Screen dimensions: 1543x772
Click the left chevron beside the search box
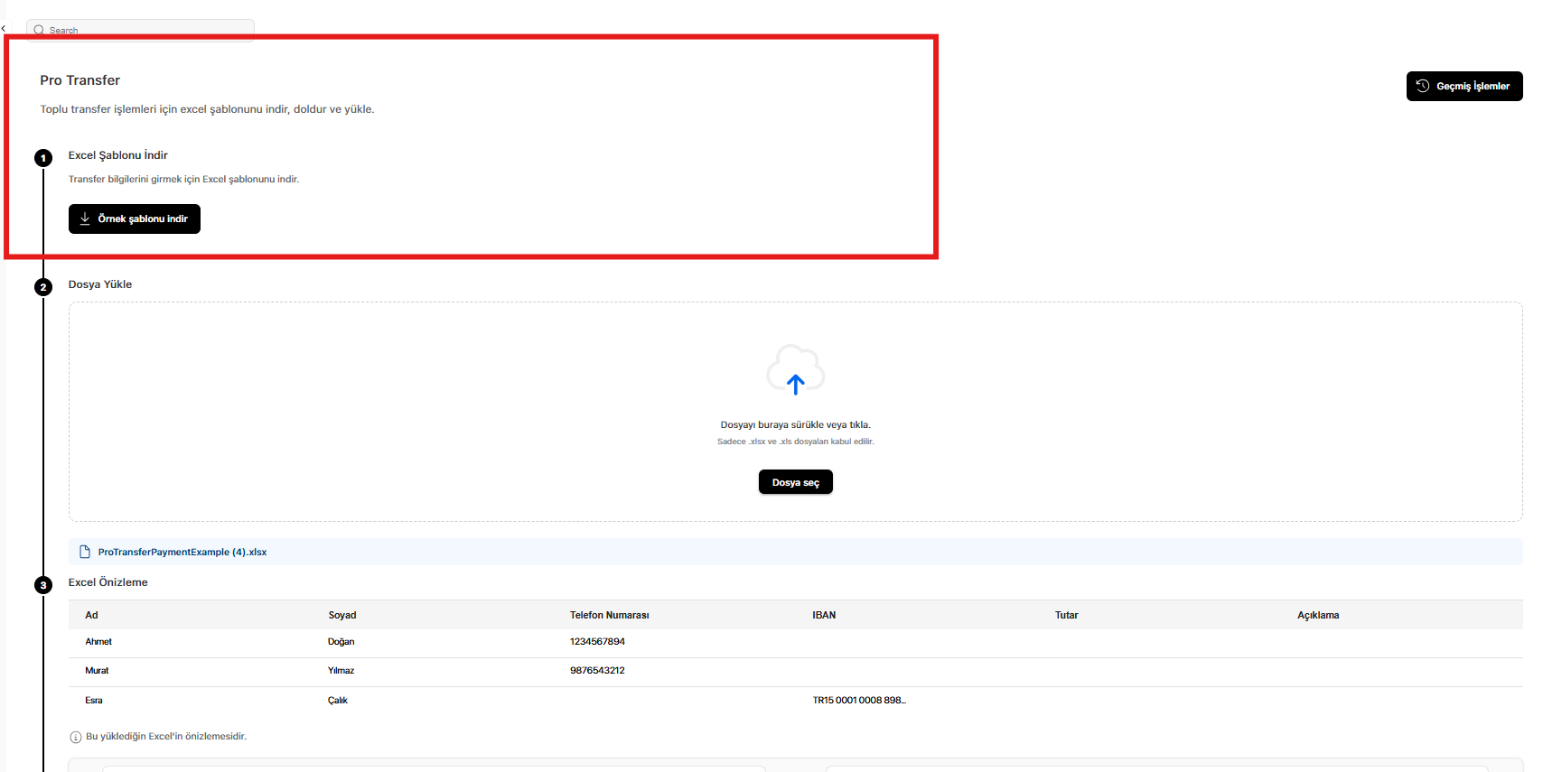click(x=4, y=29)
